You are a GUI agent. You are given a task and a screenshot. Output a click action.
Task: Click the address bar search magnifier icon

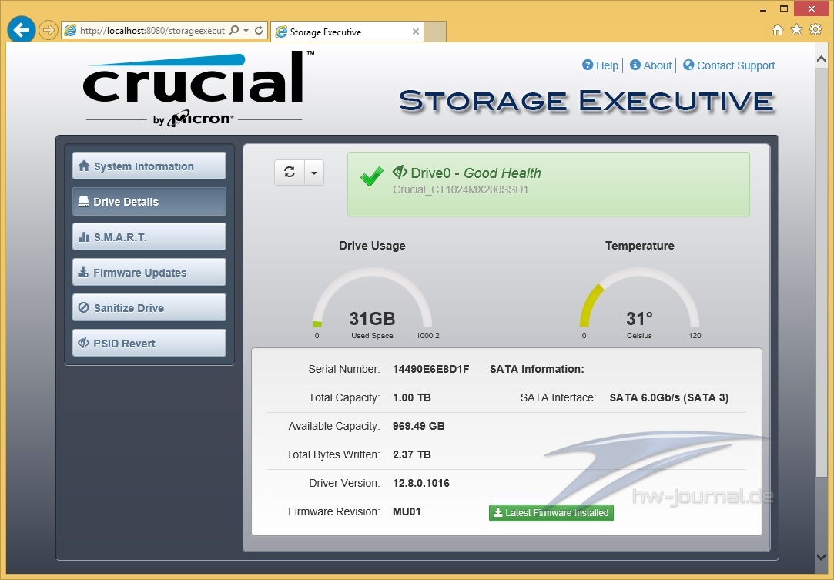(233, 30)
